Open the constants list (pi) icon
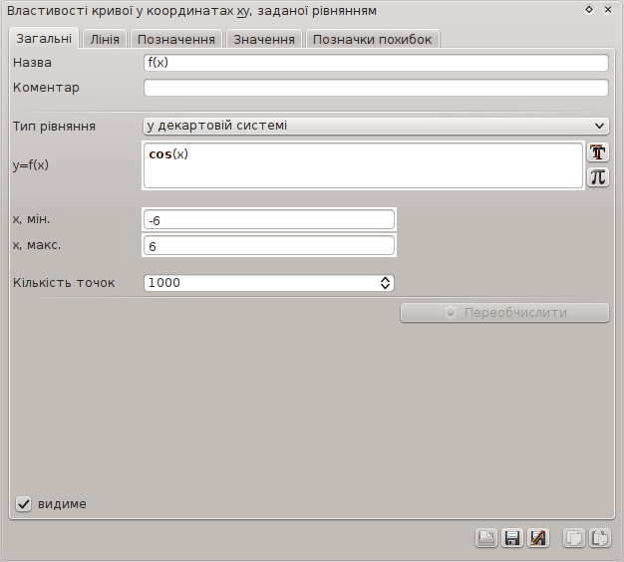Screen dimensions: 624x562 (x=597, y=177)
